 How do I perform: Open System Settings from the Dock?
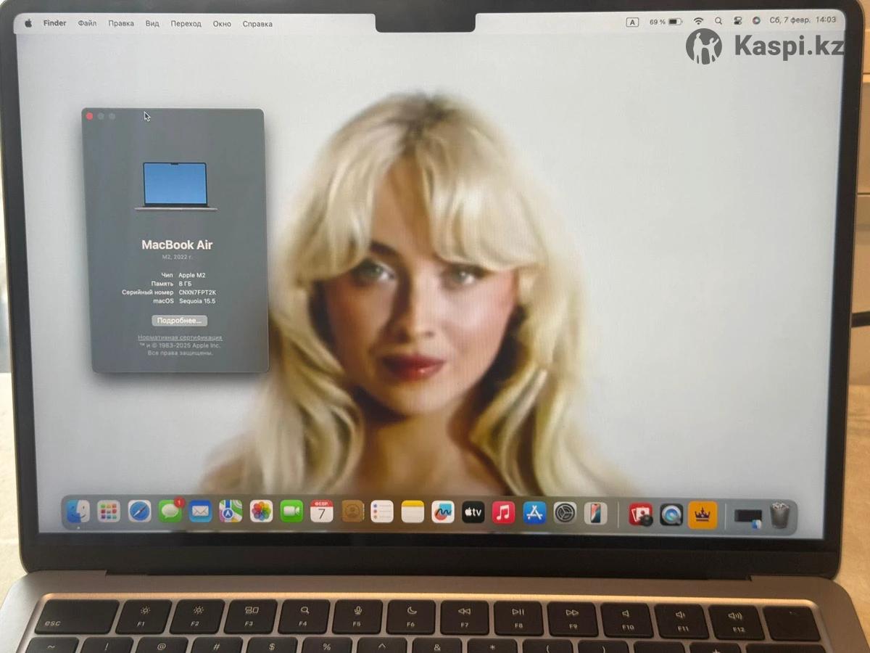coord(565,513)
